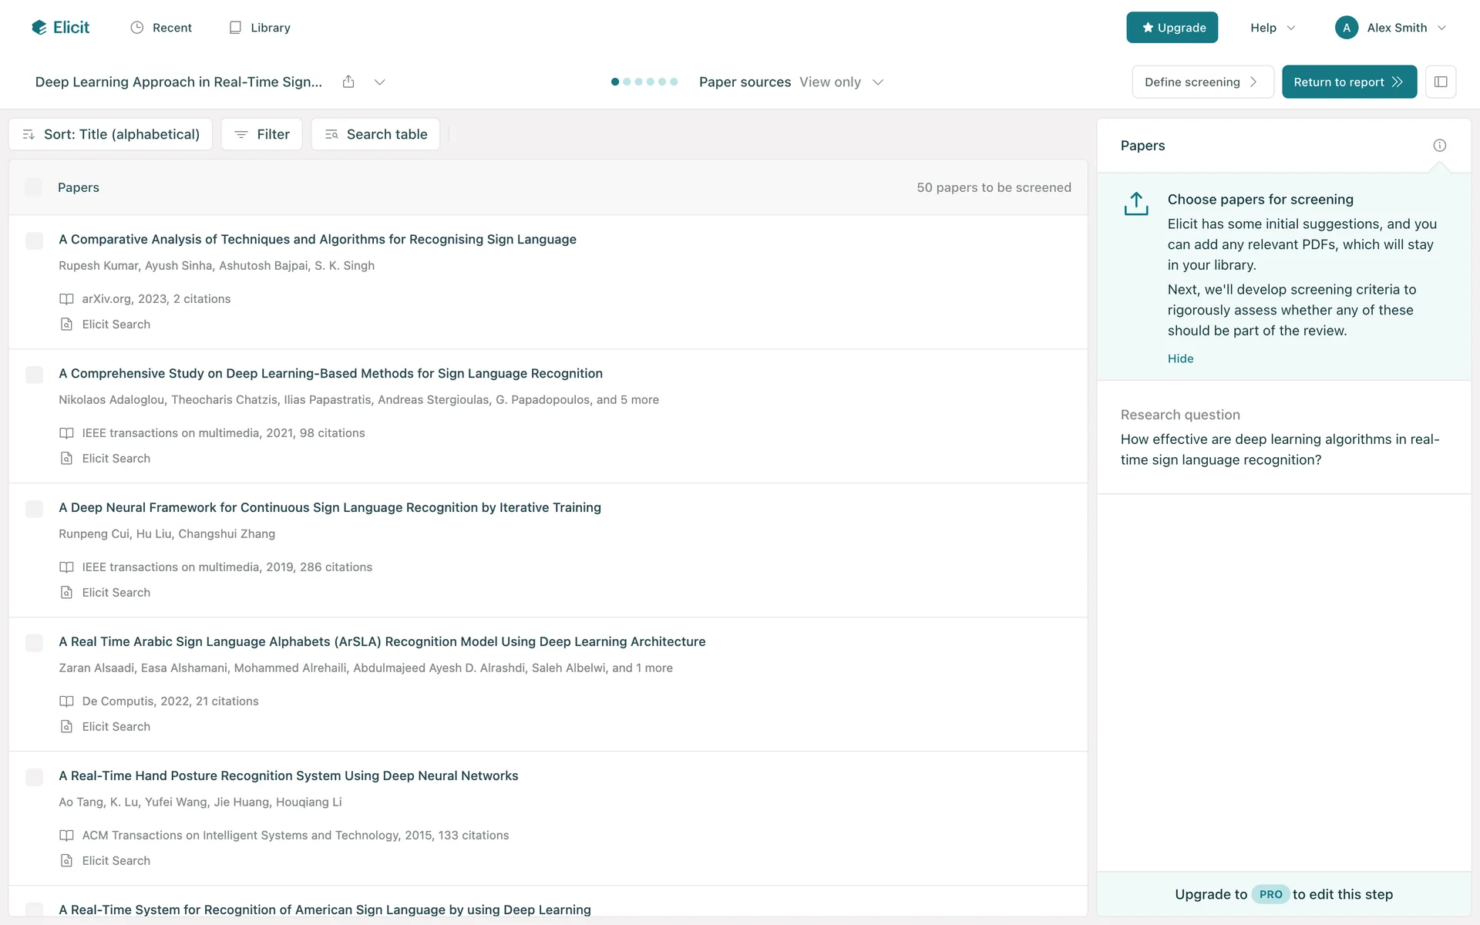Expand the report title chevron dropdown
Screen dimensions: 1480x925
(379, 82)
